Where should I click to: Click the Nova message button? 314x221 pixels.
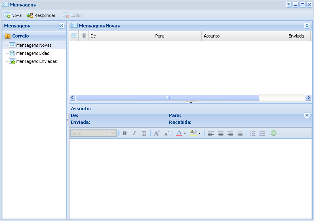point(13,15)
